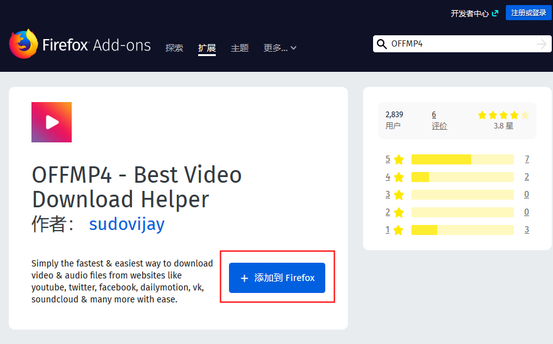Image resolution: width=553 pixels, height=344 pixels.
Task: Click the 1-star rating label
Action: [x=394, y=230]
